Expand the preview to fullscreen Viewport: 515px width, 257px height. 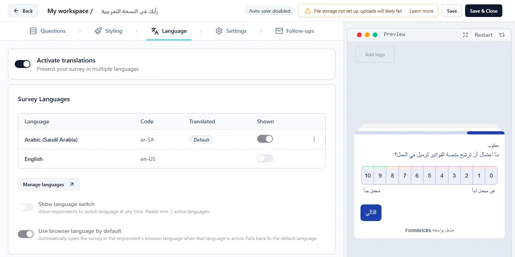(465, 35)
